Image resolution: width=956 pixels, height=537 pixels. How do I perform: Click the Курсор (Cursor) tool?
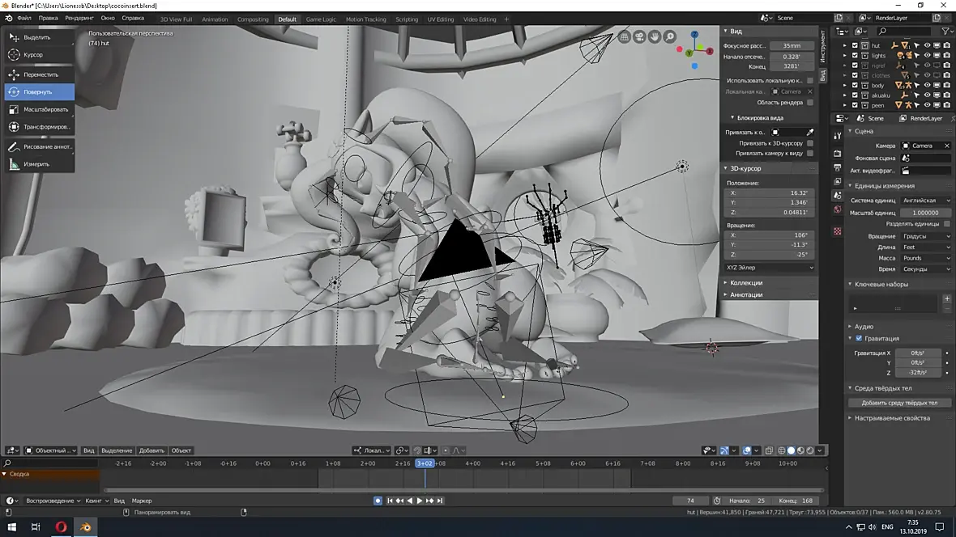coord(40,55)
